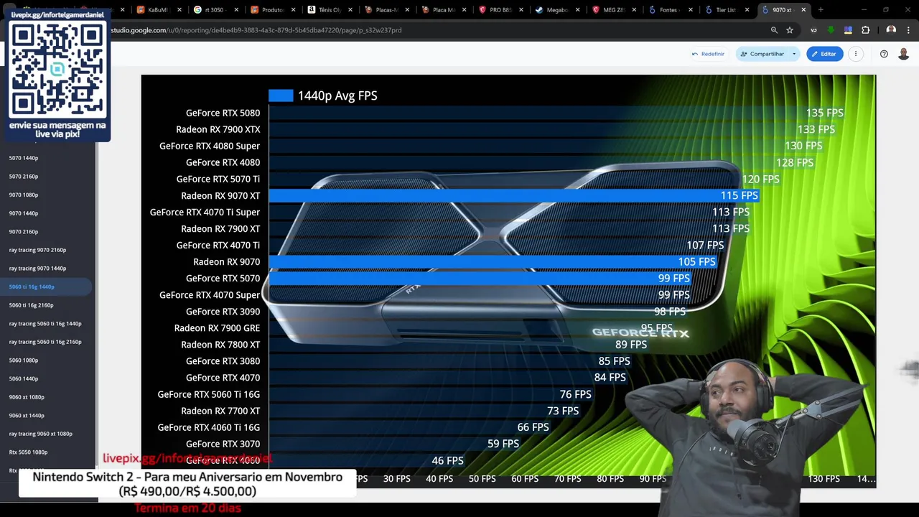Click the blue 1440p Avg FPS legend swatch
The width and height of the screenshot is (919, 517).
[281, 96]
